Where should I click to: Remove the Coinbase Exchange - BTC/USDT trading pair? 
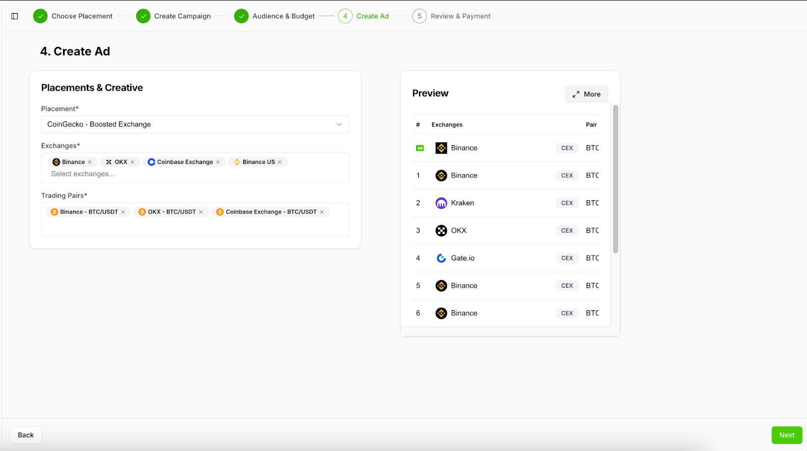322,212
